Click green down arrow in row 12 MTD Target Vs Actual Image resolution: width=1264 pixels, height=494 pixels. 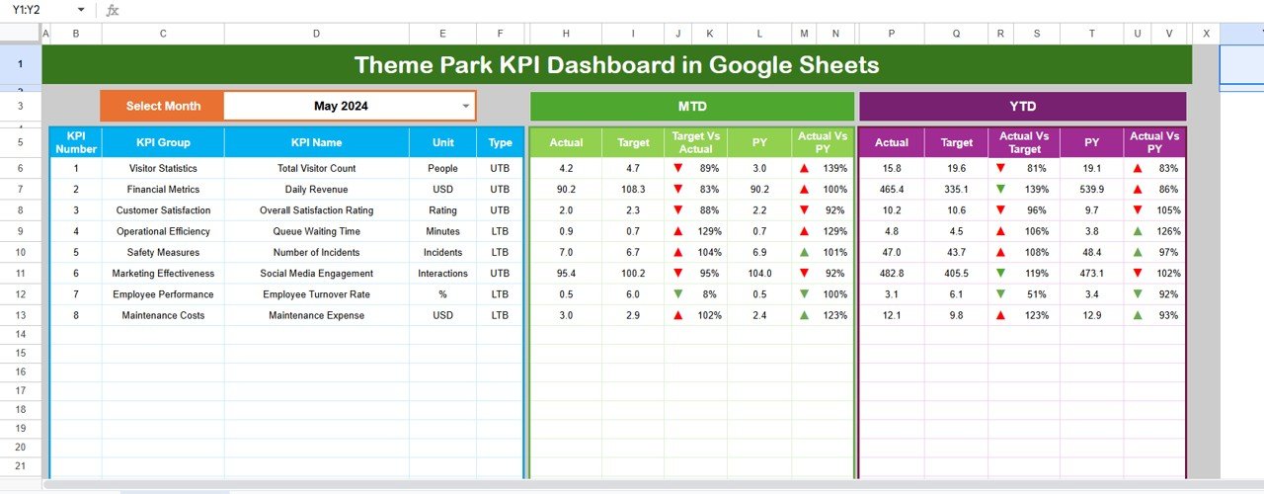tap(677, 294)
